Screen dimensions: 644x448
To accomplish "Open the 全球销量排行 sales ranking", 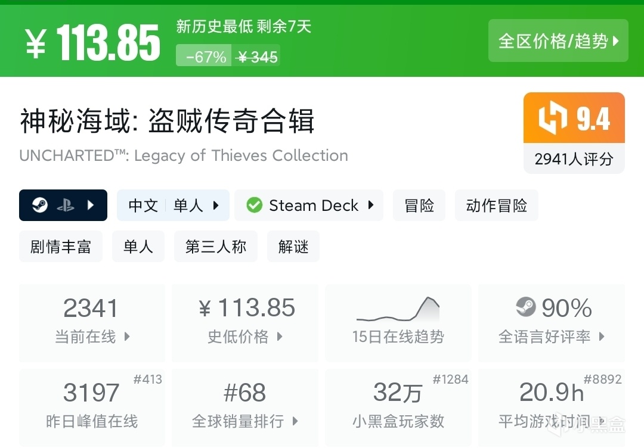I will [244, 407].
